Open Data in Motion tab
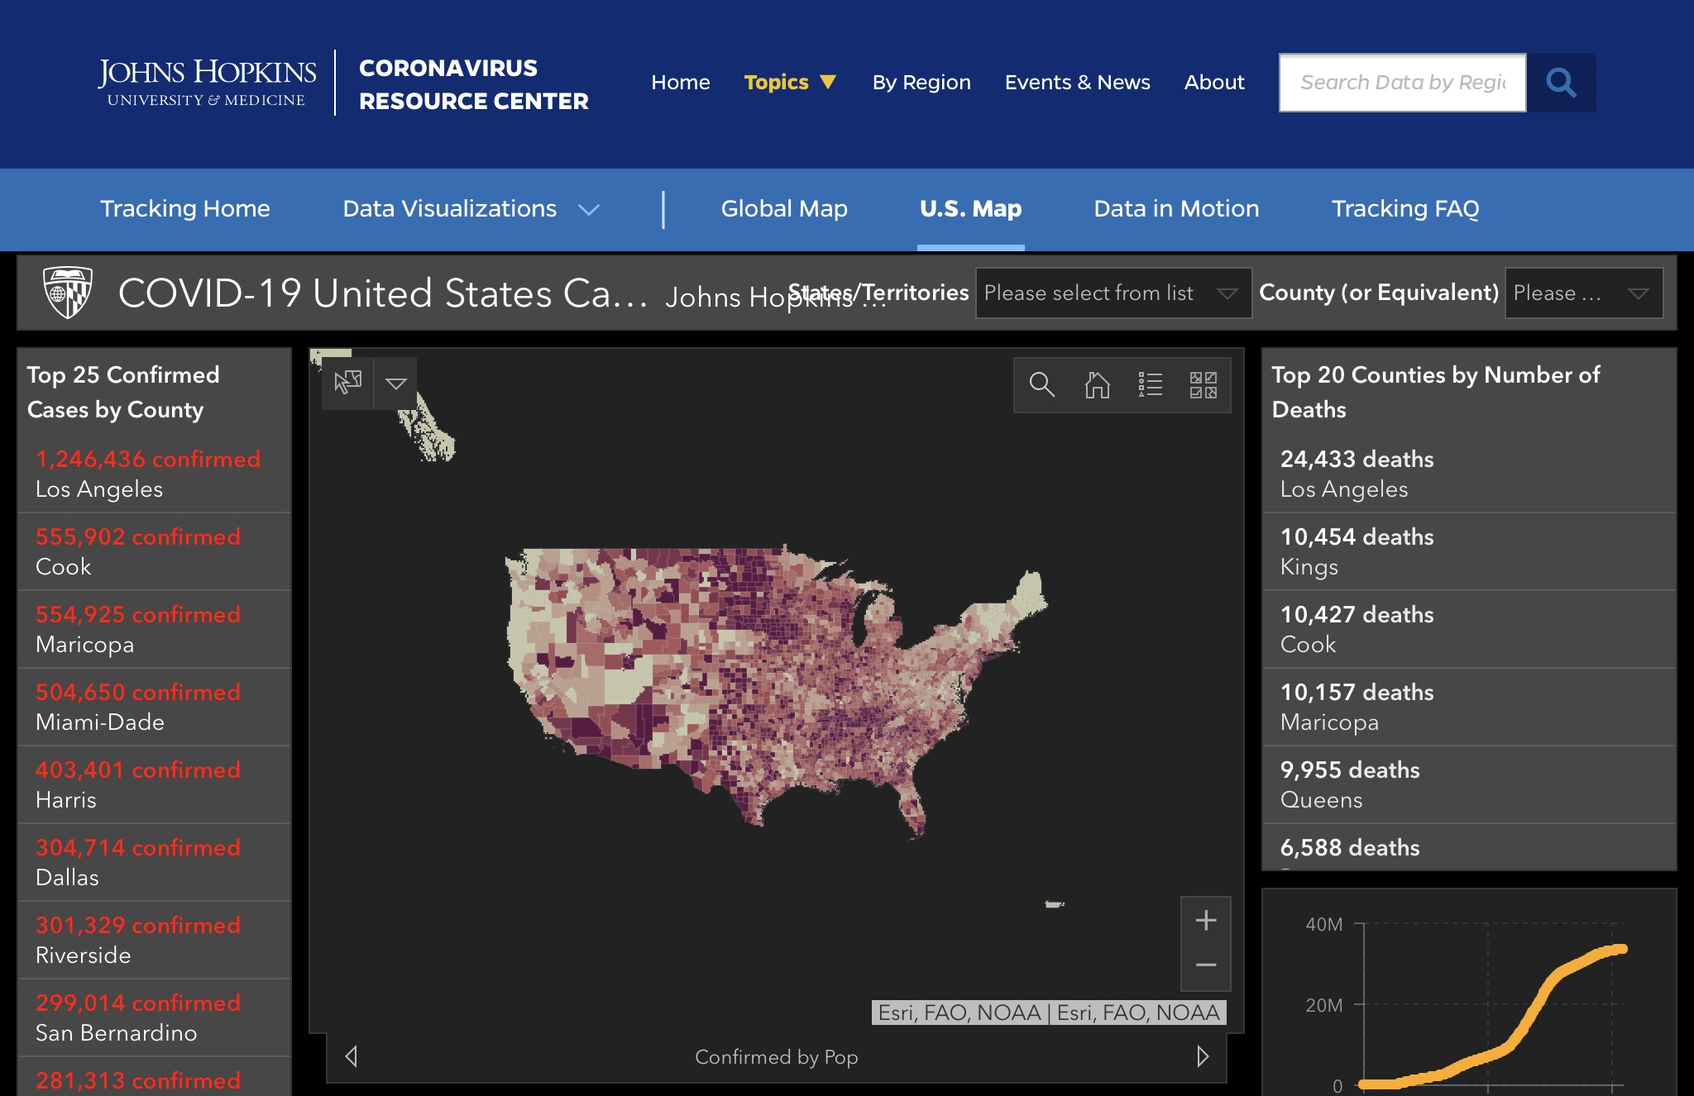Image resolution: width=1694 pixels, height=1096 pixels. 1176,208
